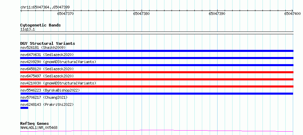303x135 pixels.
Task: Select the blue bar under nsv526181
Action: (x=157, y=51)
